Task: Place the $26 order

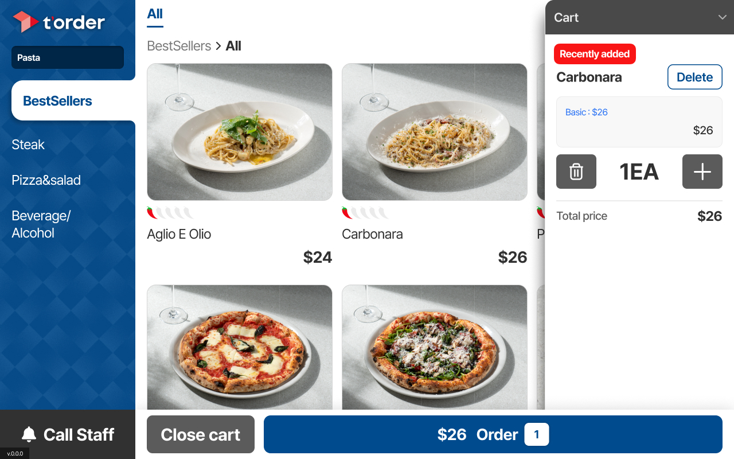Action: [x=493, y=434]
